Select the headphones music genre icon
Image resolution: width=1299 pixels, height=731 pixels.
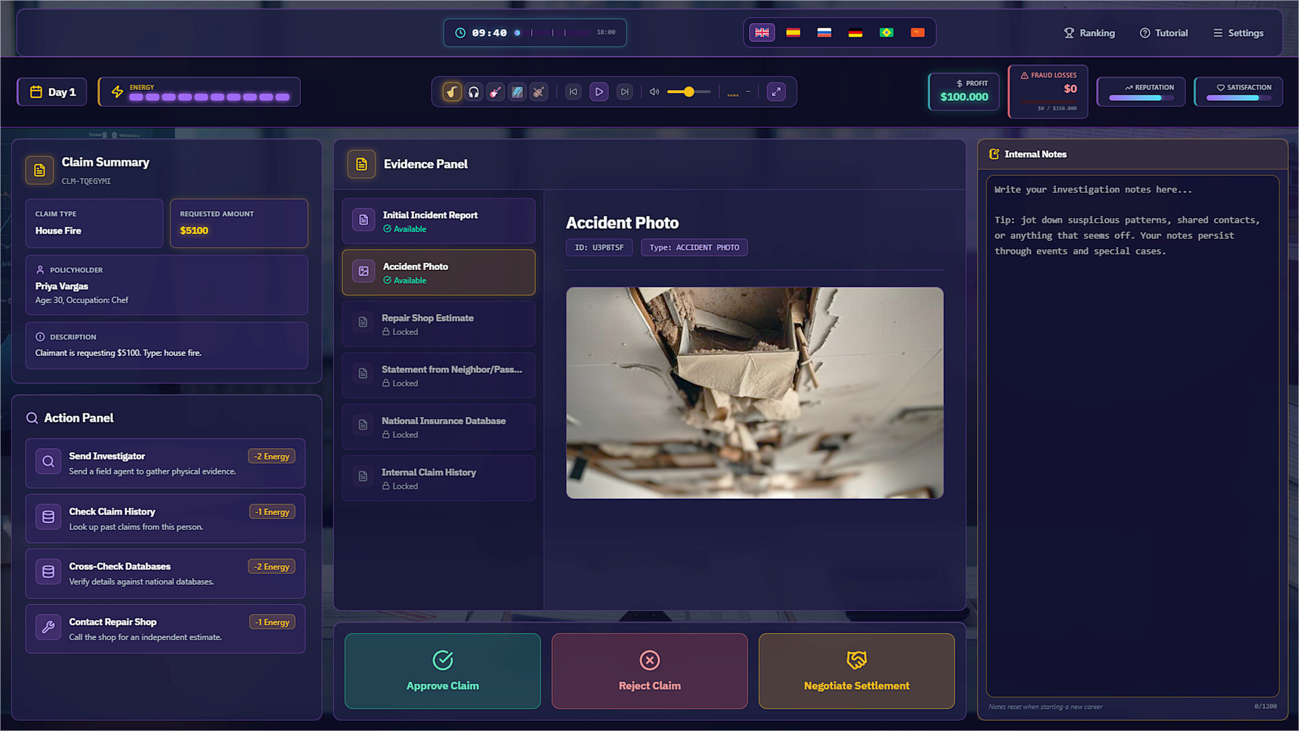point(474,92)
